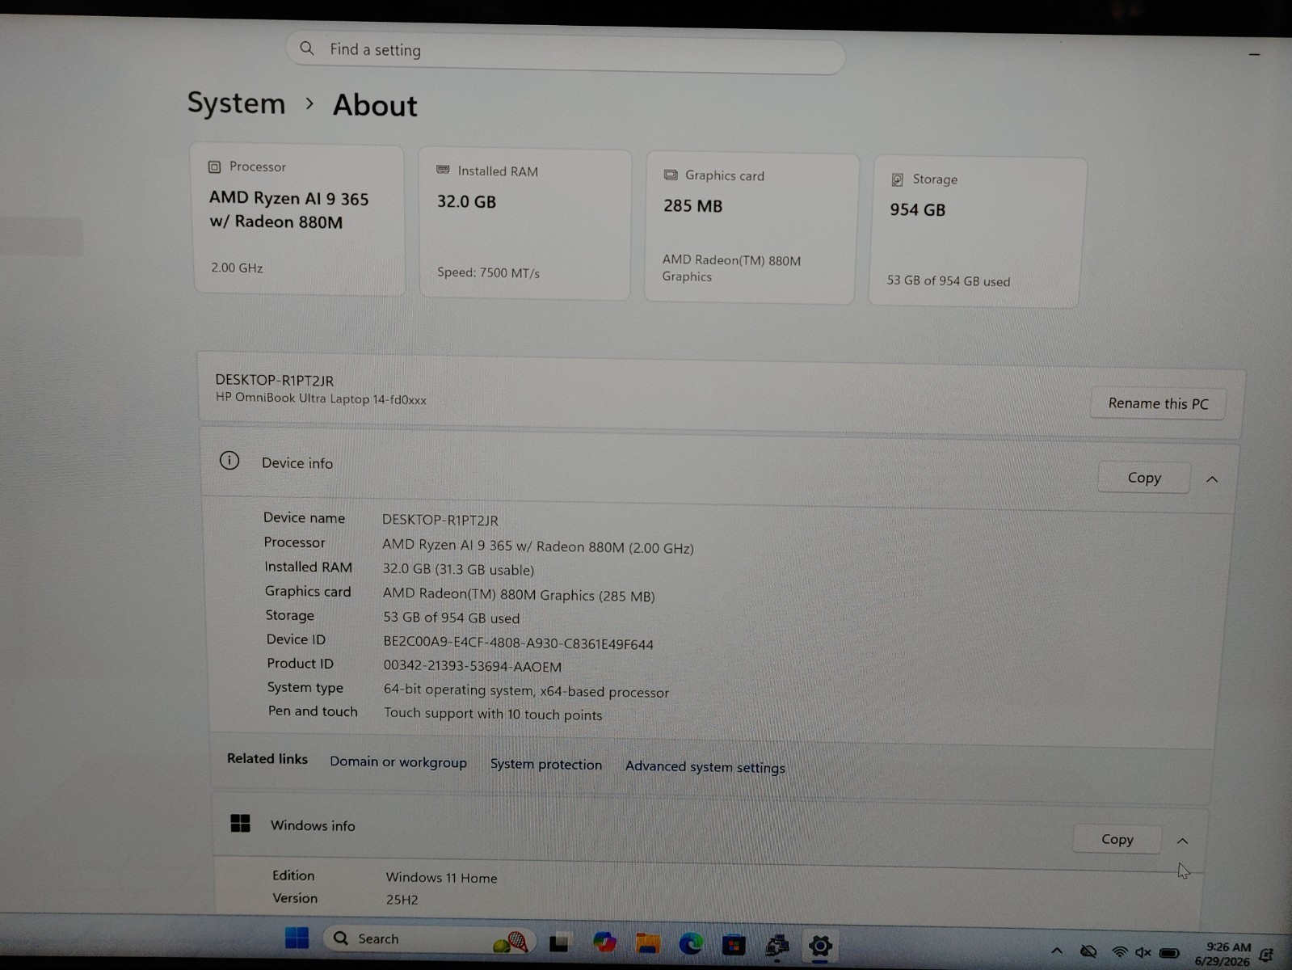Click the Find a setting magnifier icon
This screenshot has width=1292, height=970.
(x=307, y=48)
